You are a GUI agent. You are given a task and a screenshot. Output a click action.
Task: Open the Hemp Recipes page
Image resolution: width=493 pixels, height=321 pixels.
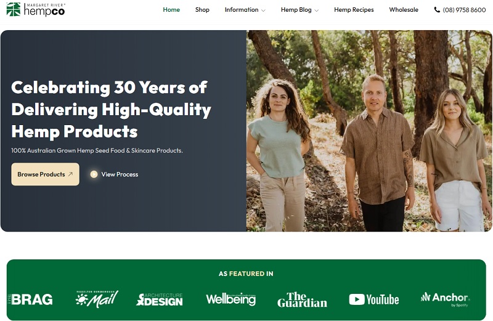pos(354,10)
